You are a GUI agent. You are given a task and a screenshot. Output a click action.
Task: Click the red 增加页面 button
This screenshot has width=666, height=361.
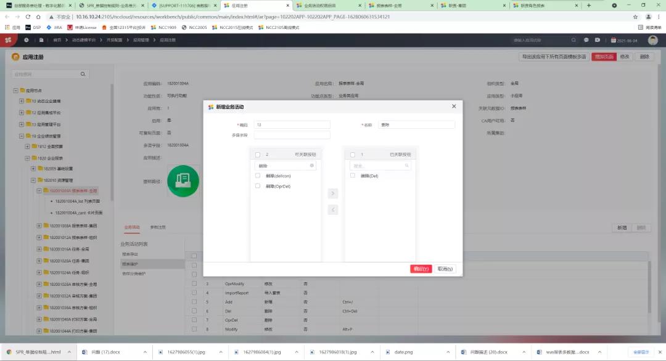(604, 57)
